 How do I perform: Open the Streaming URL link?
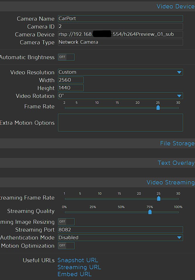pyautogui.click(x=79, y=267)
